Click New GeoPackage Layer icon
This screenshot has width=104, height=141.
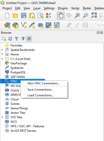(15, 25)
